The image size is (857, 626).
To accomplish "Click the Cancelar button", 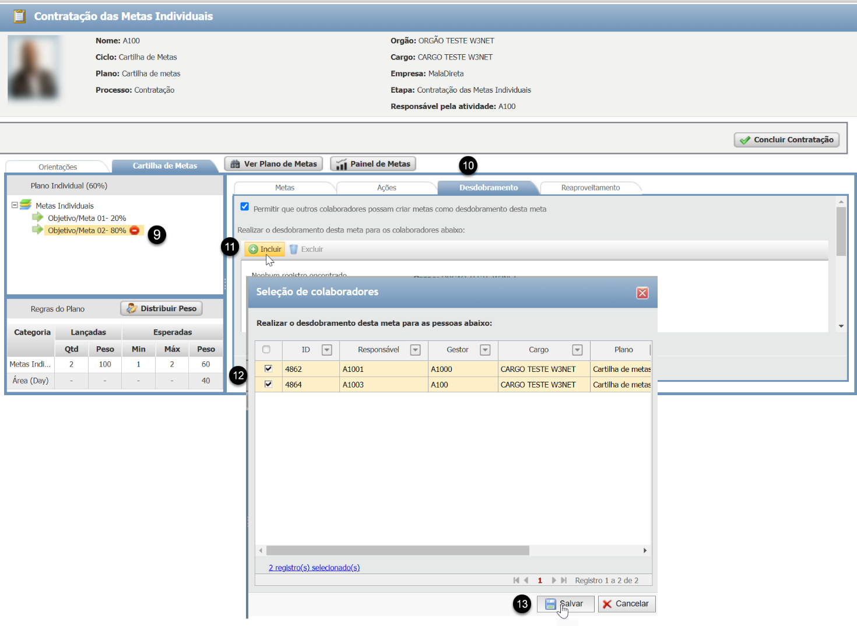I will pyautogui.click(x=627, y=604).
